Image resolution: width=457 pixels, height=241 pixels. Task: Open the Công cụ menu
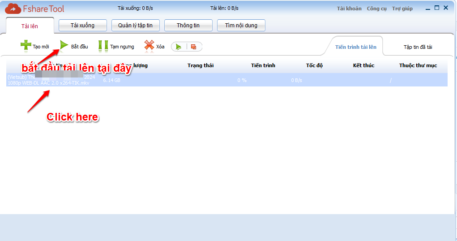pyautogui.click(x=376, y=9)
